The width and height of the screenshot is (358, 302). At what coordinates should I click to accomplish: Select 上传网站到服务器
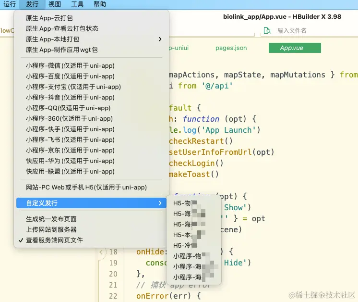91,229
